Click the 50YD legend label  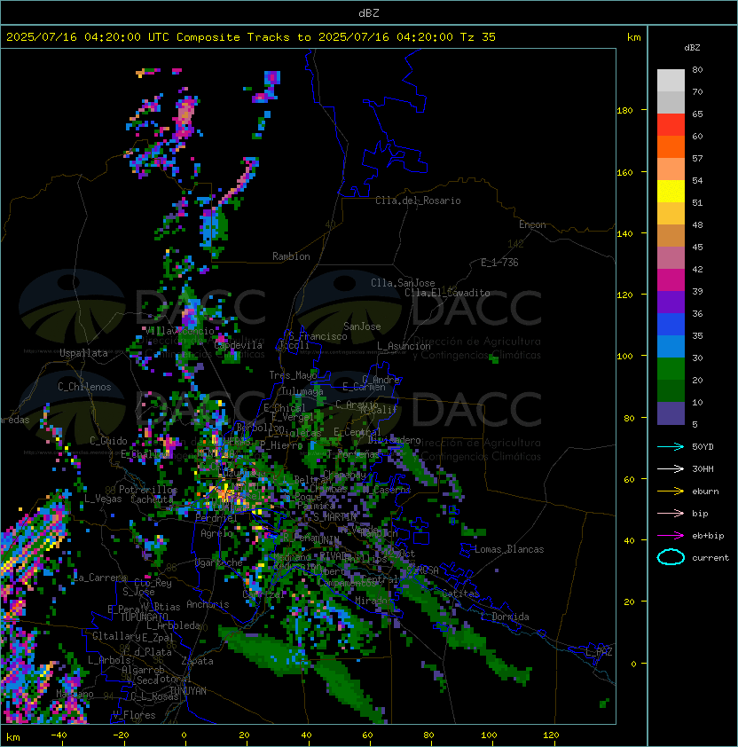703,447
